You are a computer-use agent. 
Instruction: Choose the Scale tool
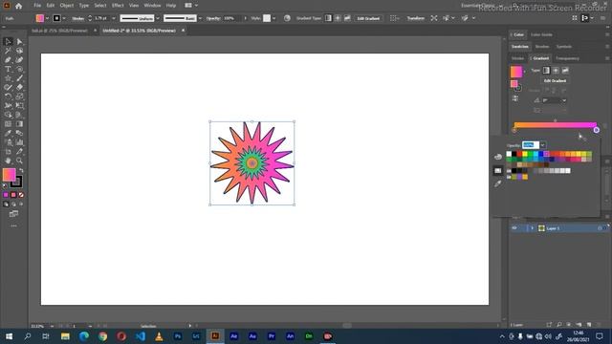[x=19, y=97]
